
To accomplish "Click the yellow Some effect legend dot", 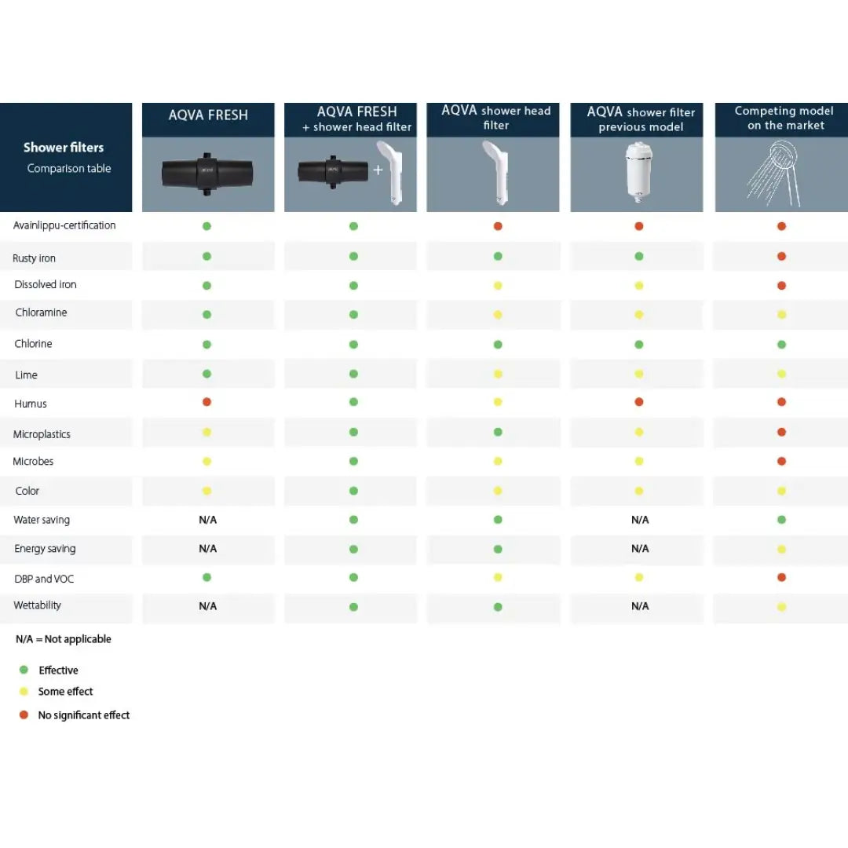I will point(24,692).
